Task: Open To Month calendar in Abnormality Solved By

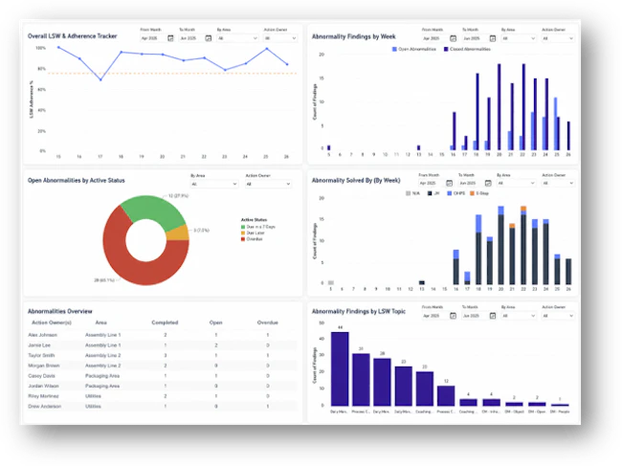Action: tap(488, 183)
